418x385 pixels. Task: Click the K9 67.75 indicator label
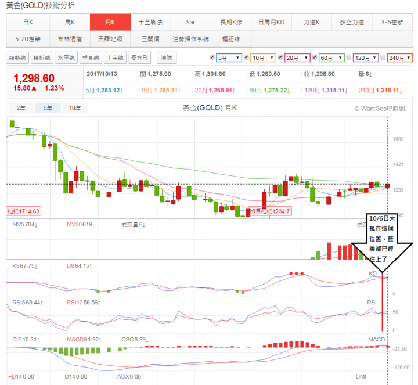(x=25, y=266)
